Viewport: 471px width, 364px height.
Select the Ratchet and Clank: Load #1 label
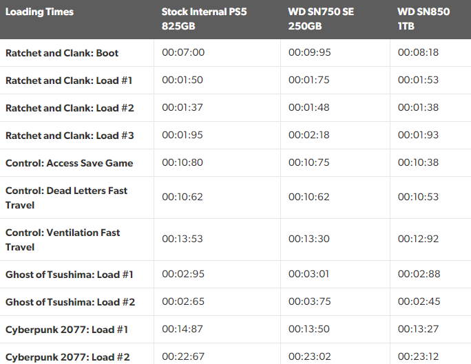tap(69, 80)
